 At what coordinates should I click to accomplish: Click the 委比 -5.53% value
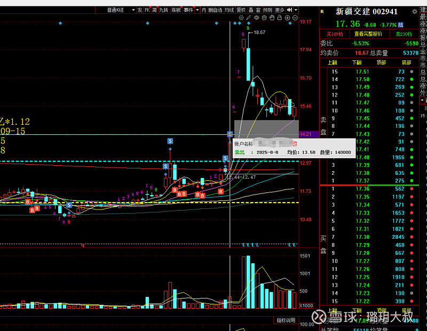[360, 44]
